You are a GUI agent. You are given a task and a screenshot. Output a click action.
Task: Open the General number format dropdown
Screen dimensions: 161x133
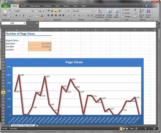coord(92,11)
